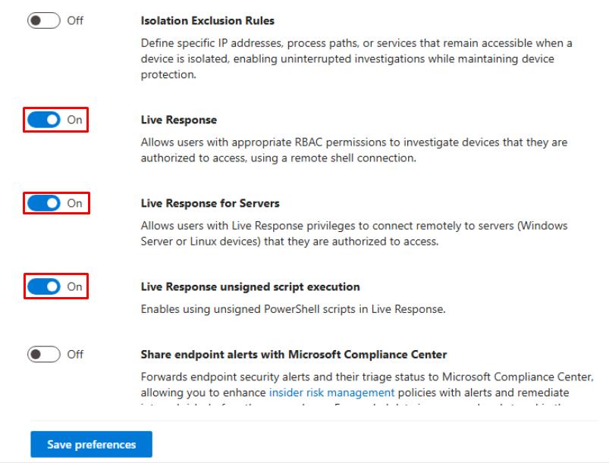Image resolution: width=609 pixels, height=463 pixels.
Task: Open the insider risk management link
Action: (x=331, y=393)
